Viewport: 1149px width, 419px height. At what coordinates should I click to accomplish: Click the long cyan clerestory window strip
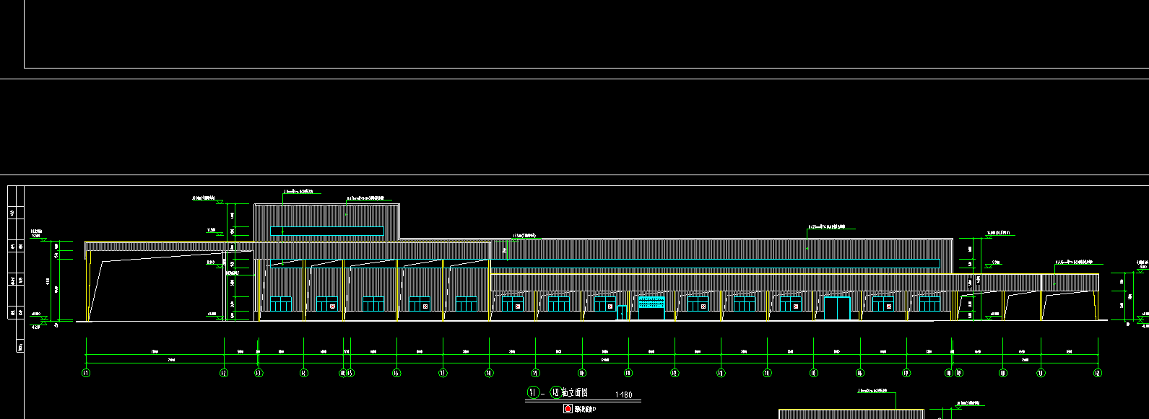[x=326, y=231]
